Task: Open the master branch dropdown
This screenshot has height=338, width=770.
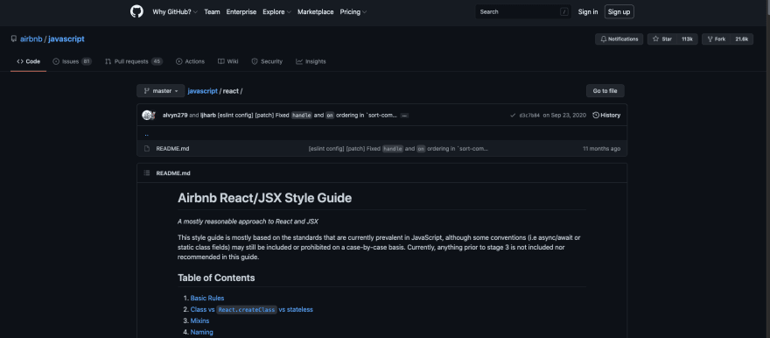Action: pos(161,91)
